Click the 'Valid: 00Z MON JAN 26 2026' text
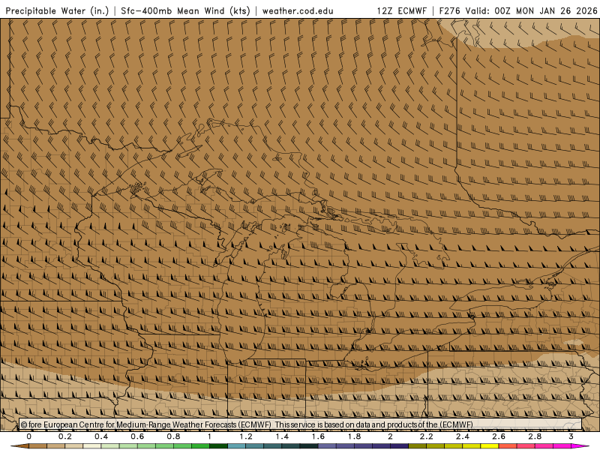Image resolution: width=600 pixels, height=450 pixels. (x=532, y=10)
